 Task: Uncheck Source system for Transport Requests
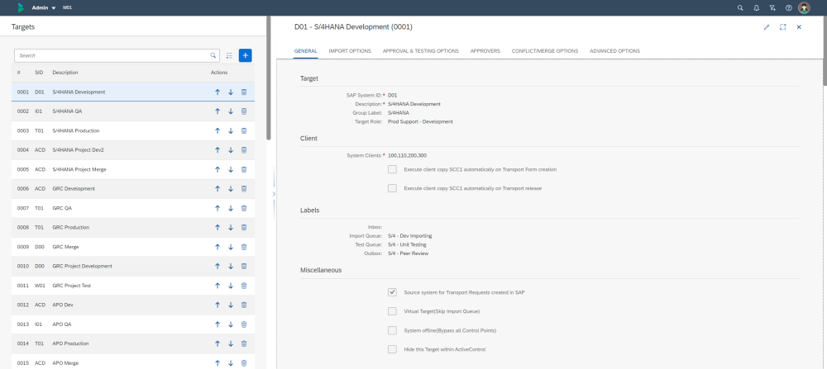click(x=392, y=292)
